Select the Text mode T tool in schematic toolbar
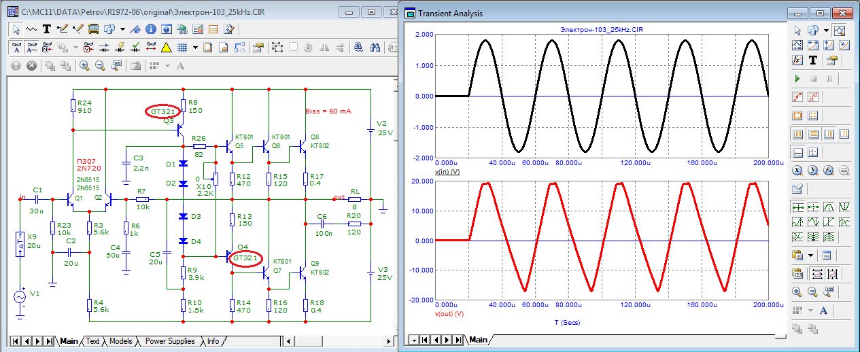The height and width of the screenshot is (352, 860). tap(47, 29)
